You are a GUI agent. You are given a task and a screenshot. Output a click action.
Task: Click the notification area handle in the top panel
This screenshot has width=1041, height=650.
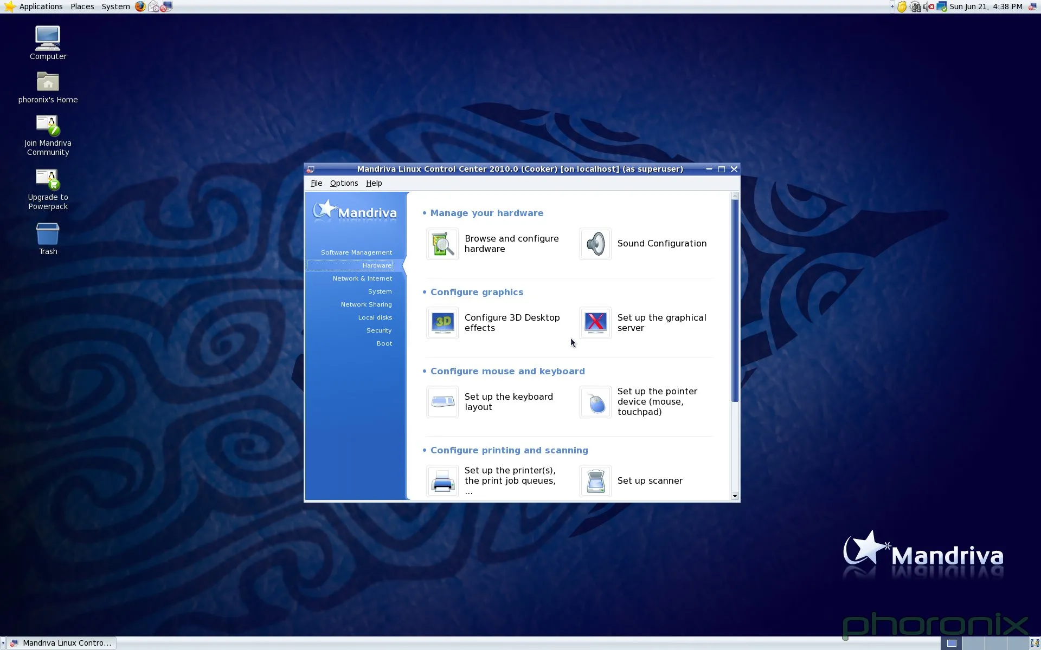[892, 6]
